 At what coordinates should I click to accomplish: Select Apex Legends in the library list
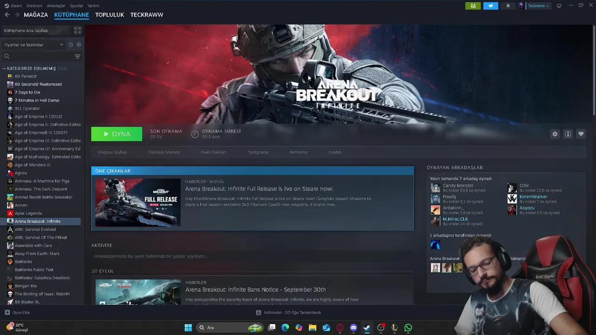tap(28, 213)
